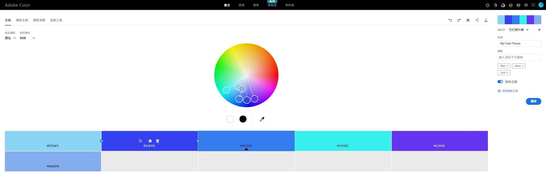Open the RGB color mode dropdown
546x176 pixels.
27,38
